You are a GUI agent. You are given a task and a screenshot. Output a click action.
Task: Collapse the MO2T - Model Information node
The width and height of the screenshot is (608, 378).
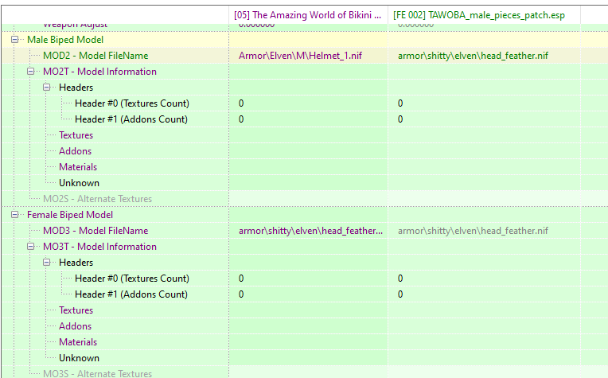pos(30,72)
